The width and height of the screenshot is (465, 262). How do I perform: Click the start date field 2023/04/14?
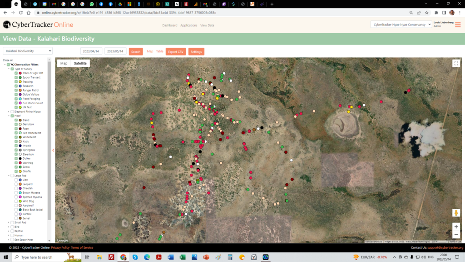pyautogui.click(x=91, y=51)
